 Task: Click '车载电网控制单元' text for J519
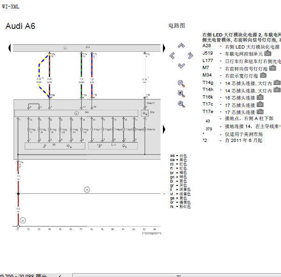tap(244, 54)
